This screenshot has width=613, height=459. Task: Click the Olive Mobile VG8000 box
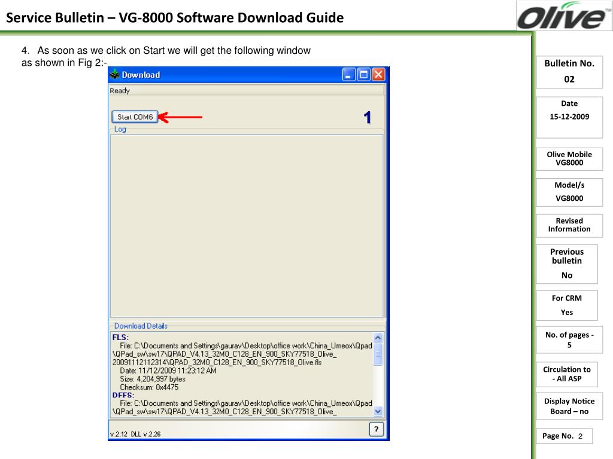click(x=569, y=159)
